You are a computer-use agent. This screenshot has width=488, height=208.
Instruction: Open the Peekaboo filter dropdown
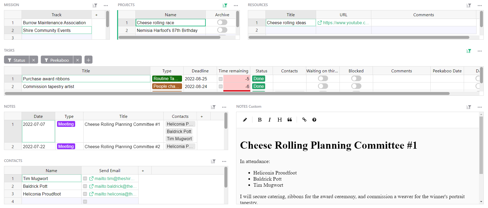point(57,60)
